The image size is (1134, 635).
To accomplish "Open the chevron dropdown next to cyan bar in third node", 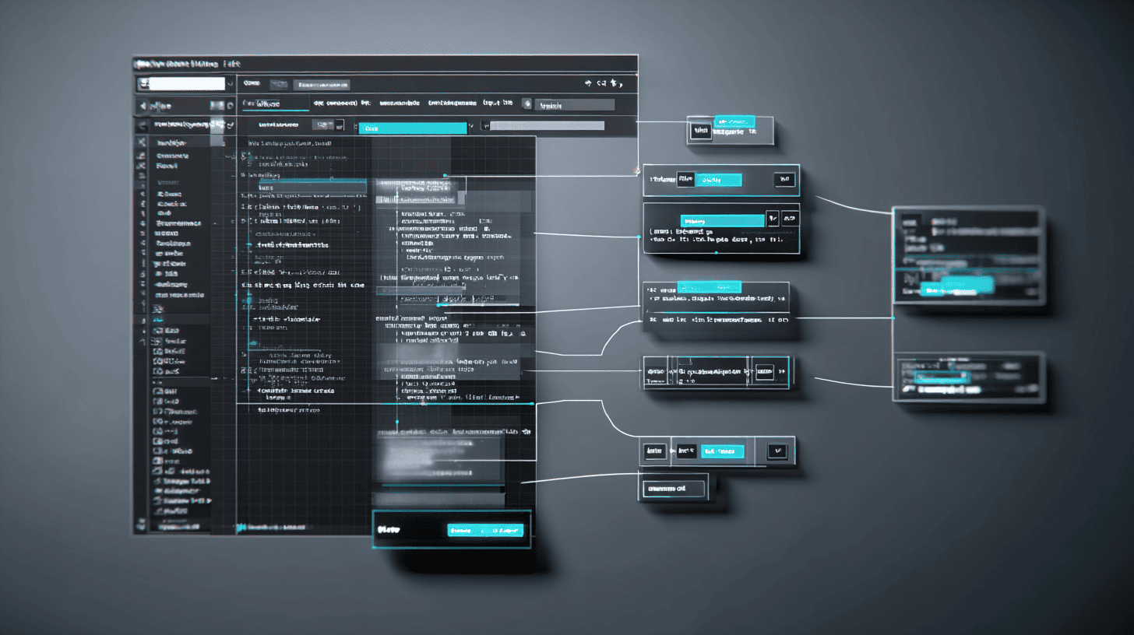I will (772, 219).
